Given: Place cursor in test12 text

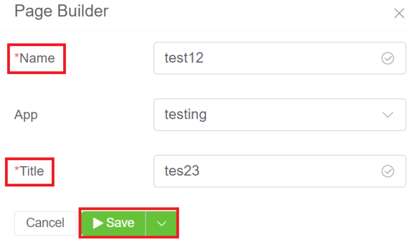Looking at the screenshot, I should [x=184, y=58].
